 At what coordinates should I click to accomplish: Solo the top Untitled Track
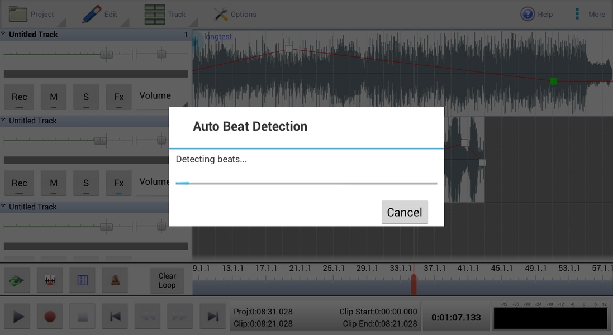86,97
